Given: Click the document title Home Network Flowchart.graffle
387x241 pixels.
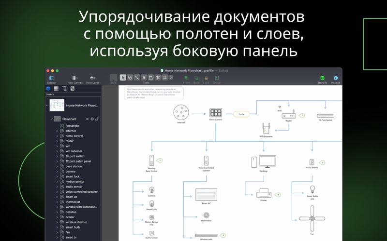Looking at the screenshot, I should (x=189, y=70).
